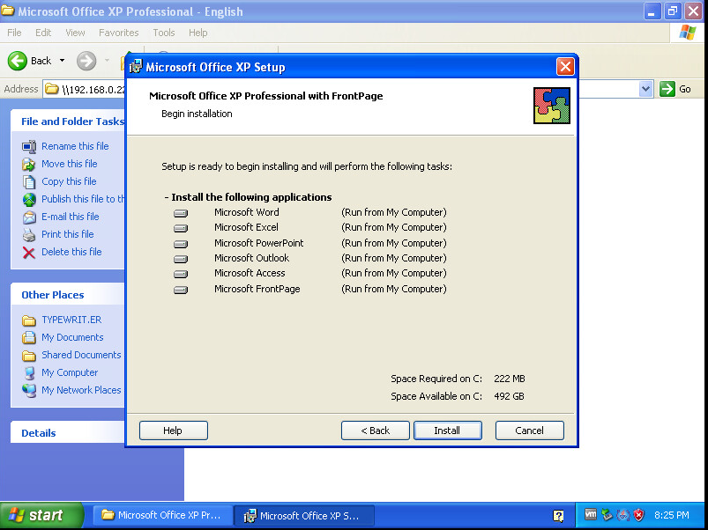This screenshot has width=708, height=530.
Task: Click the File and Folder Tasks header
Action: [67, 121]
